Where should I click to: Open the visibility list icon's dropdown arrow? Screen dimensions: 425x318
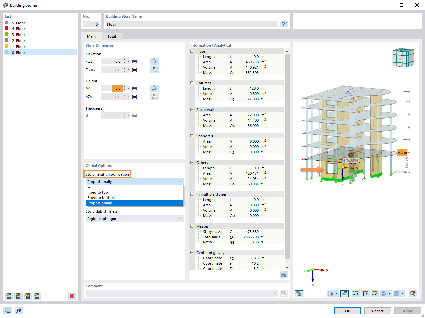[337, 293]
